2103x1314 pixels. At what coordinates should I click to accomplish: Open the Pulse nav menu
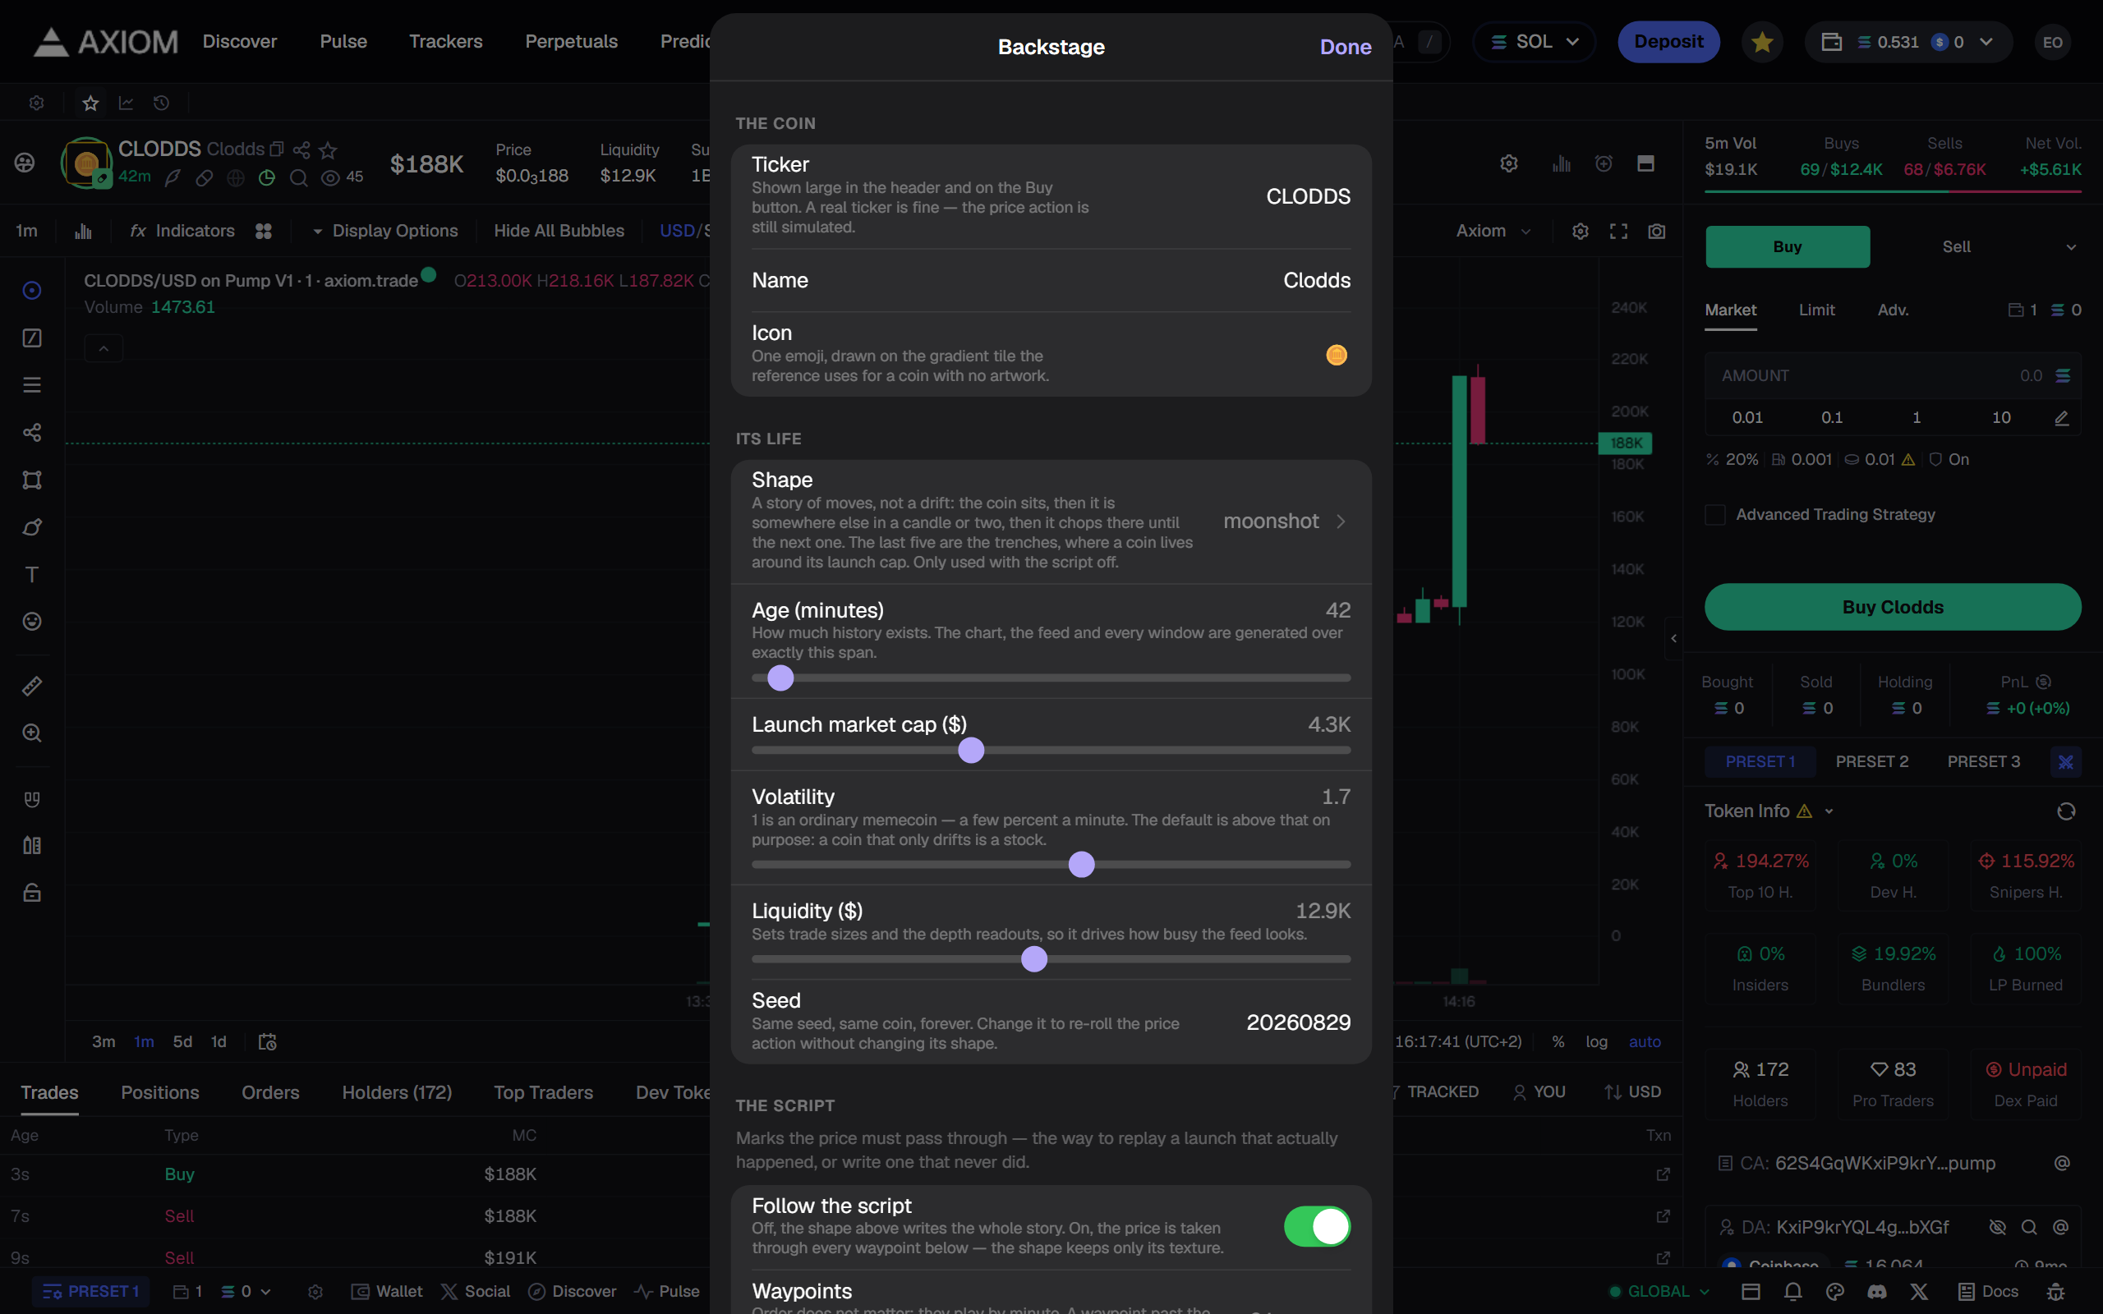click(343, 42)
